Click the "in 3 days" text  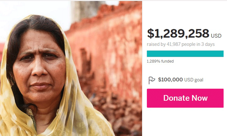click(205, 44)
